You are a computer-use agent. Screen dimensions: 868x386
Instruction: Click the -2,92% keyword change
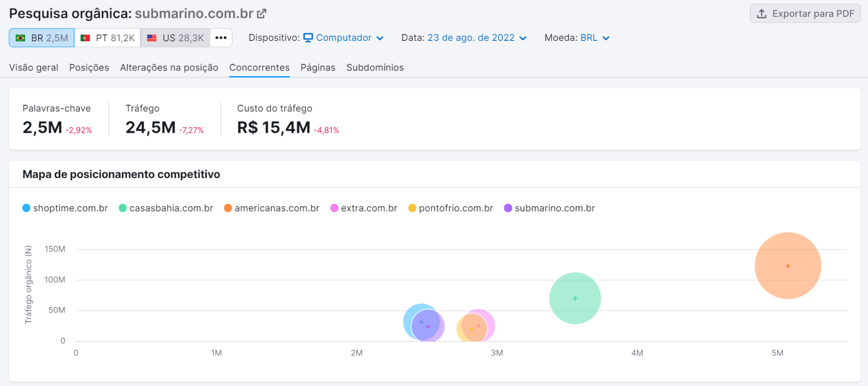(x=79, y=130)
